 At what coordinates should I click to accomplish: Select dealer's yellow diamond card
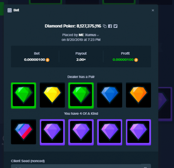52,95
